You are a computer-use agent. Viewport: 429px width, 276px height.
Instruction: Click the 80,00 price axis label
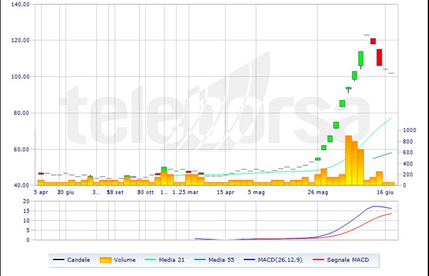[21, 113]
